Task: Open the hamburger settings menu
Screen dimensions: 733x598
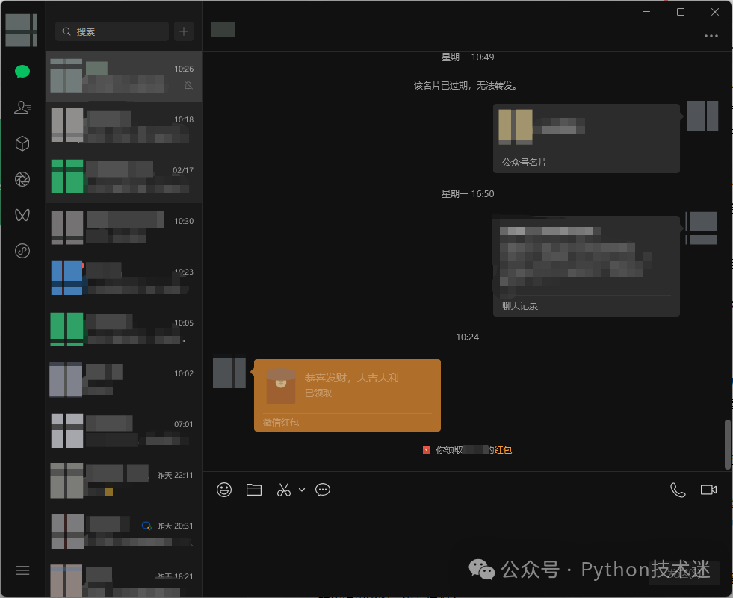Action: 22,570
